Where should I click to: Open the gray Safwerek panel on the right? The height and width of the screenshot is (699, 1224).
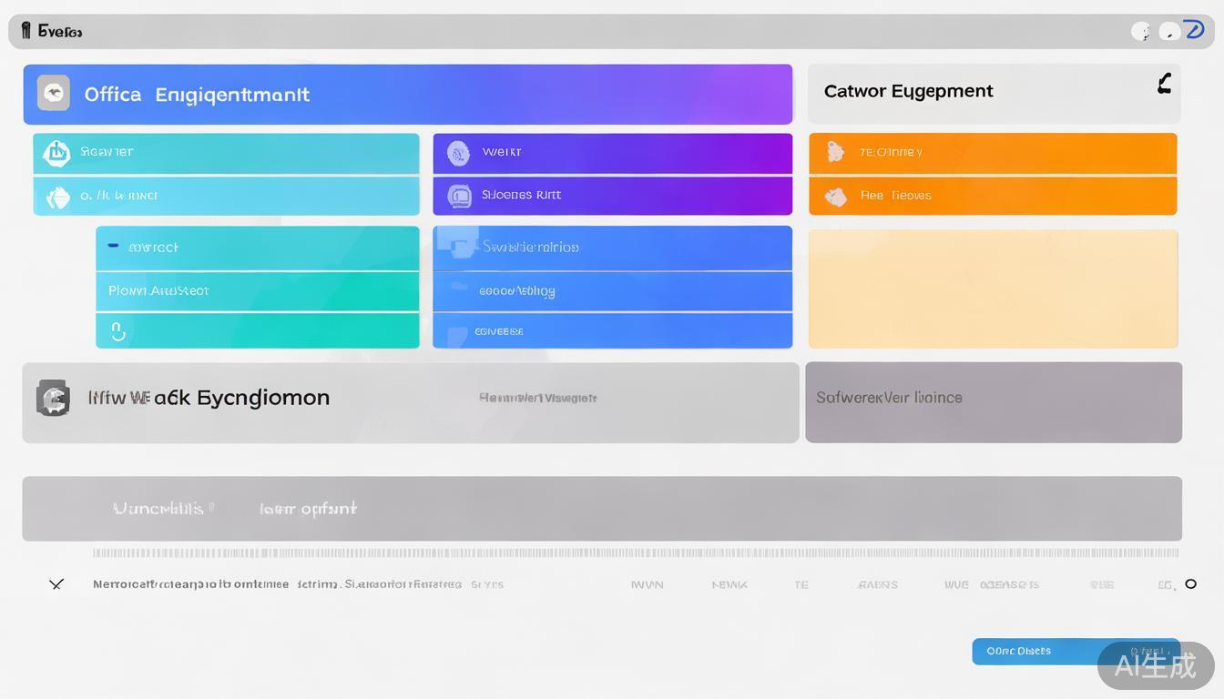coord(993,402)
